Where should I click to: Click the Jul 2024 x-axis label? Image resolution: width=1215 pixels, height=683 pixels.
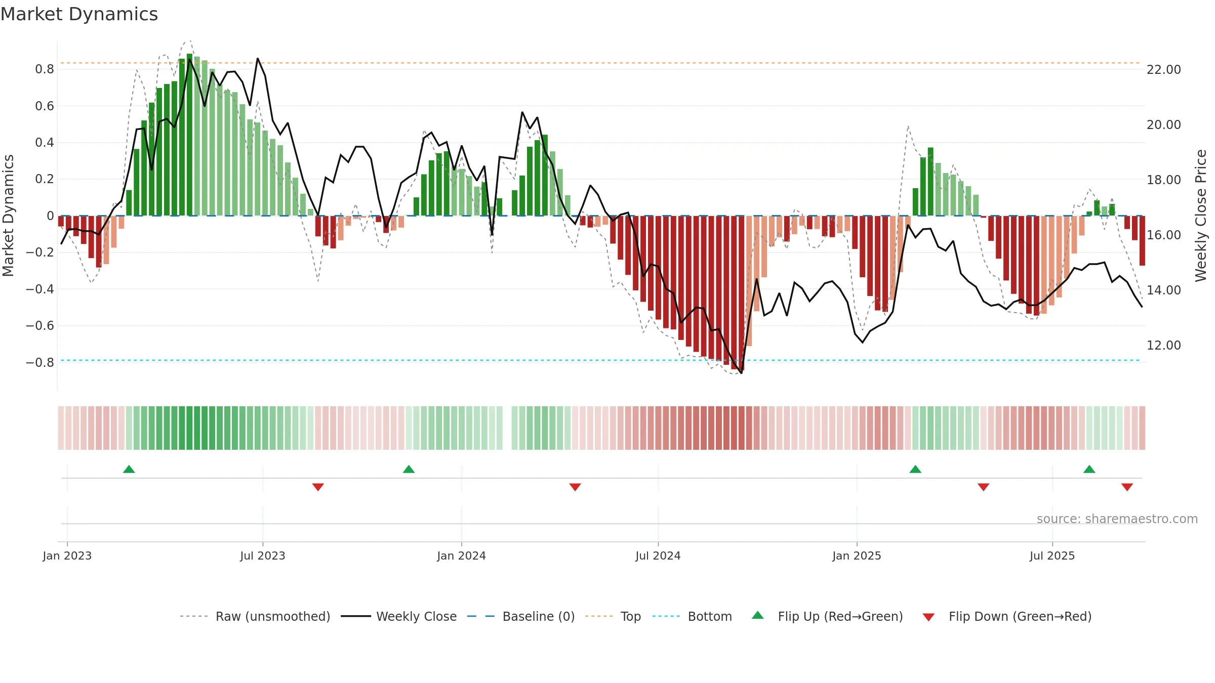(658, 556)
